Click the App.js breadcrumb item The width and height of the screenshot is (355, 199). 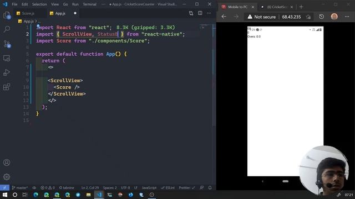28,21
